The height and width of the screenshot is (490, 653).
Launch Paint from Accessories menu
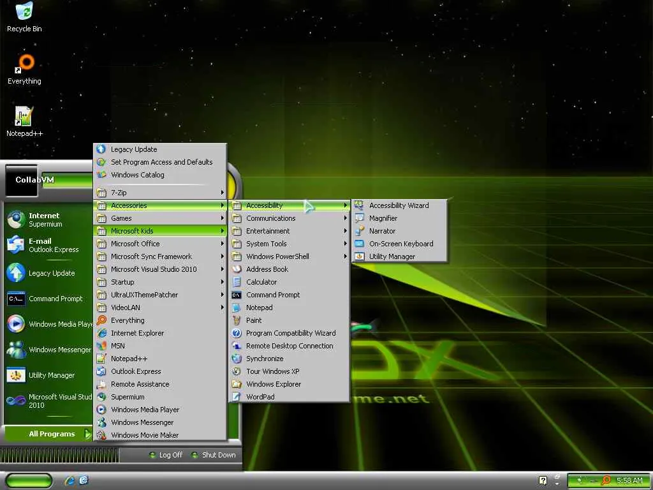[x=290, y=320]
